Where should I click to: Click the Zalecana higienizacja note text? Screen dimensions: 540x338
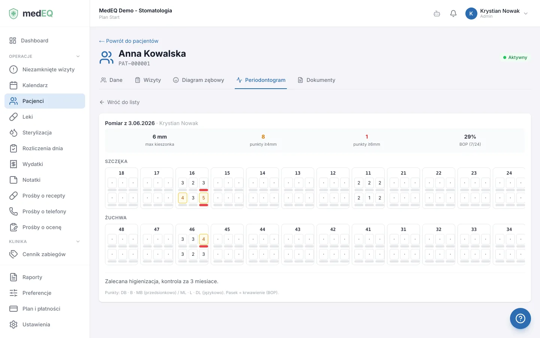(x=162, y=281)
